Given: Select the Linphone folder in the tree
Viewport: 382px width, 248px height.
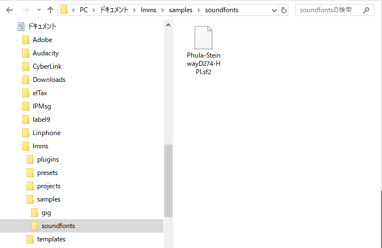Looking at the screenshot, I should click(x=47, y=133).
